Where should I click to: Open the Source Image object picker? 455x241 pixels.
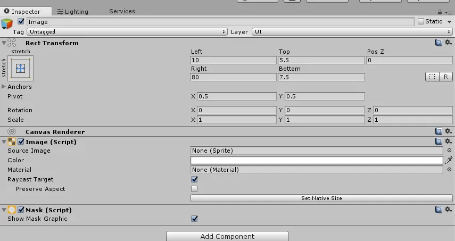[449, 151]
